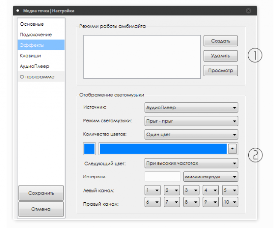The width and height of the screenshot is (274, 228).
Task: Click the small blue color swatch
Action: (x=89, y=149)
